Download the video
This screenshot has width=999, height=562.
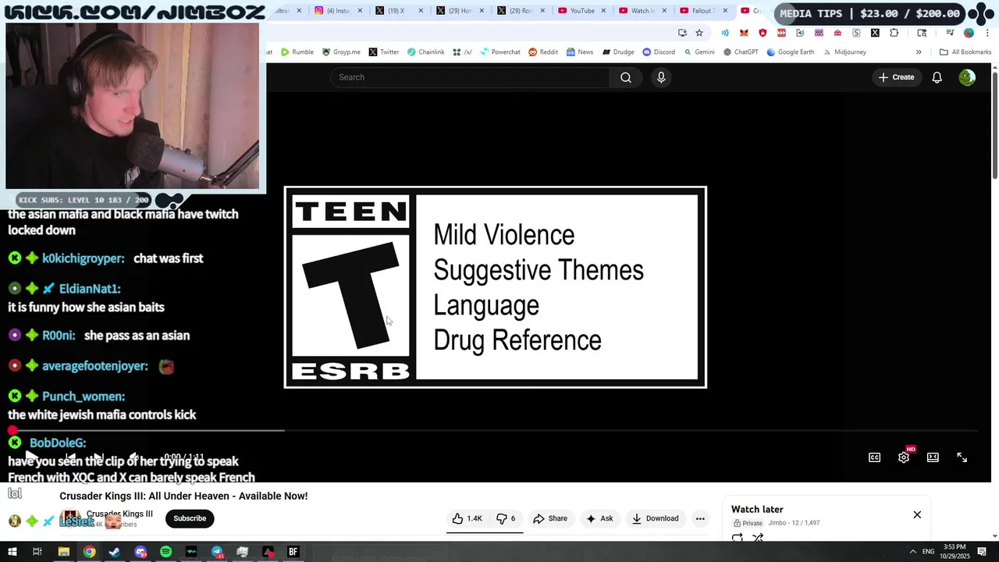(x=655, y=518)
